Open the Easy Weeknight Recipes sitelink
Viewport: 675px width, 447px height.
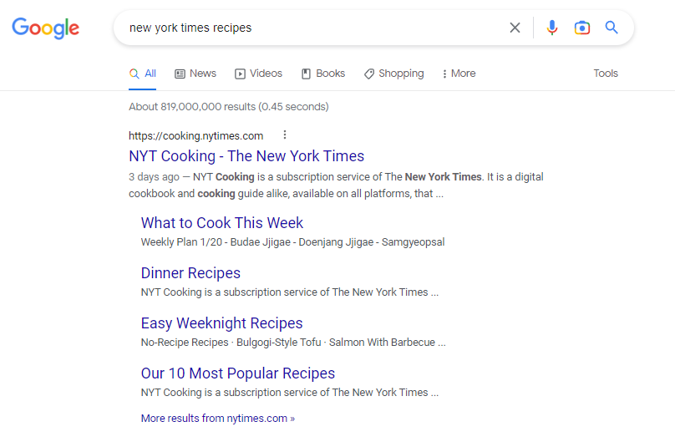[221, 323]
